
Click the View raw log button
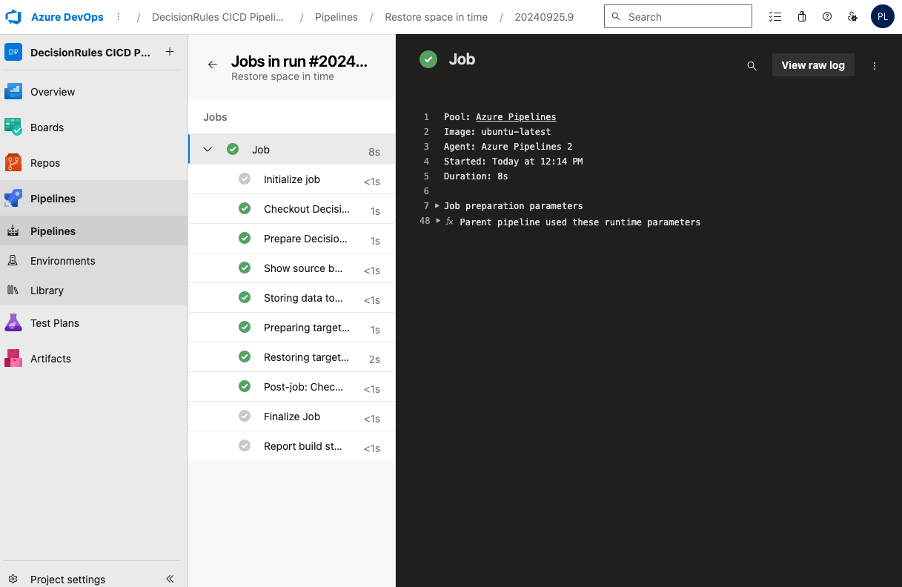coord(812,65)
